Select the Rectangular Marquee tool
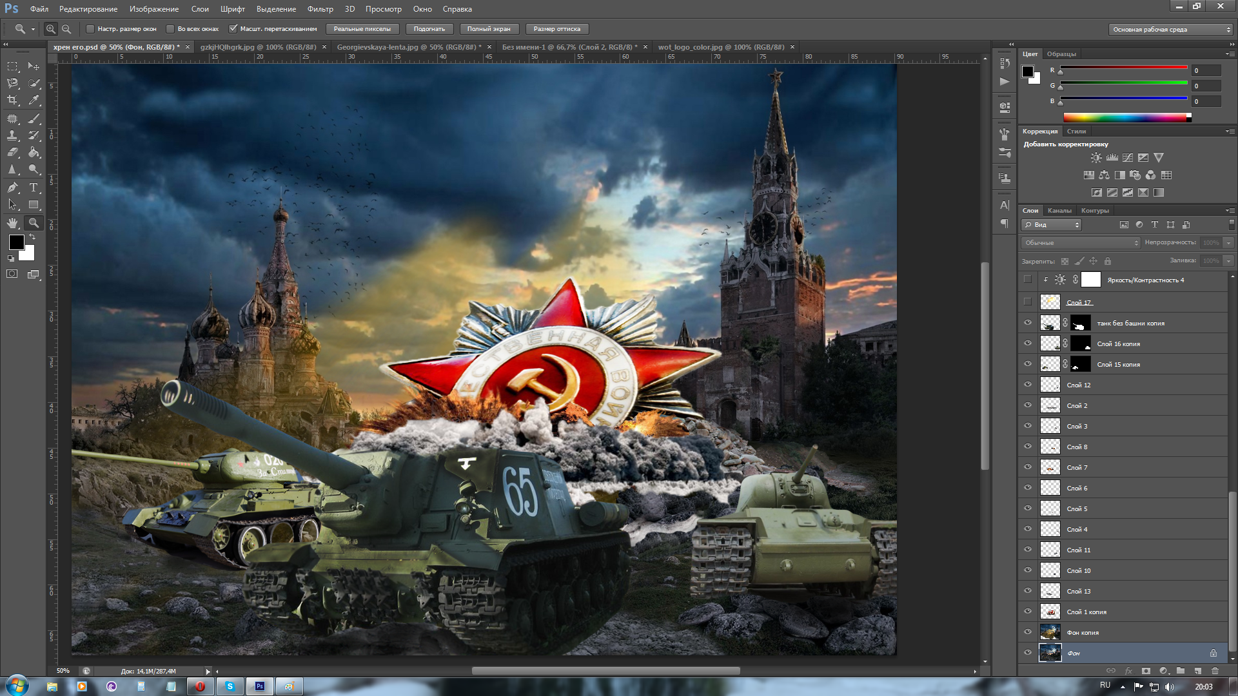This screenshot has height=696, width=1238. (x=12, y=66)
